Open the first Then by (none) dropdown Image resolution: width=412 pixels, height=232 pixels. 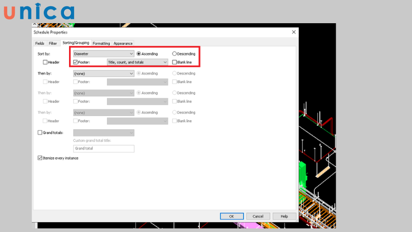pyautogui.click(x=104, y=74)
